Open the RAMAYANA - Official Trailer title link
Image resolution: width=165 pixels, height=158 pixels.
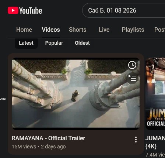tap(48, 138)
